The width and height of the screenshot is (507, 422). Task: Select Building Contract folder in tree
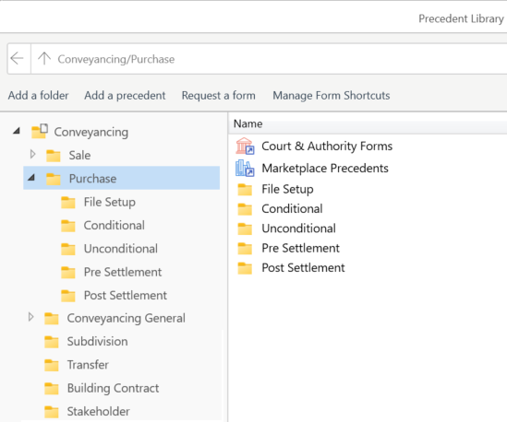[x=113, y=388]
